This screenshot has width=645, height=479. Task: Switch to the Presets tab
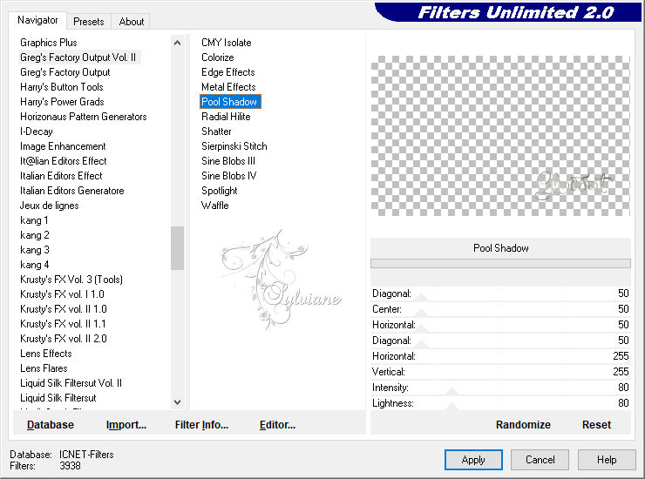click(x=88, y=22)
